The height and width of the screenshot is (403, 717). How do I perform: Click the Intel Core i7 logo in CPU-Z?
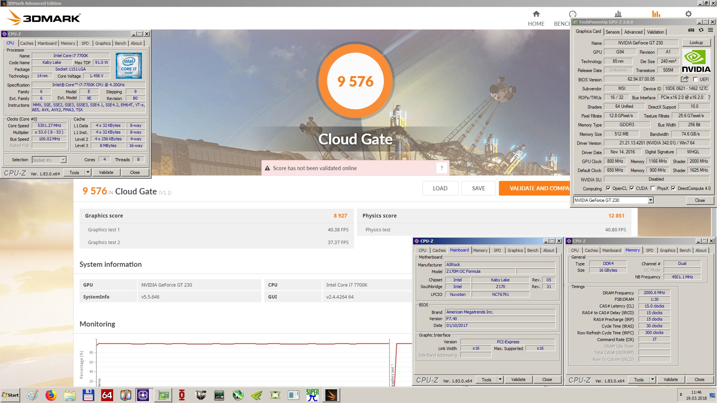(x=128, y=65)
